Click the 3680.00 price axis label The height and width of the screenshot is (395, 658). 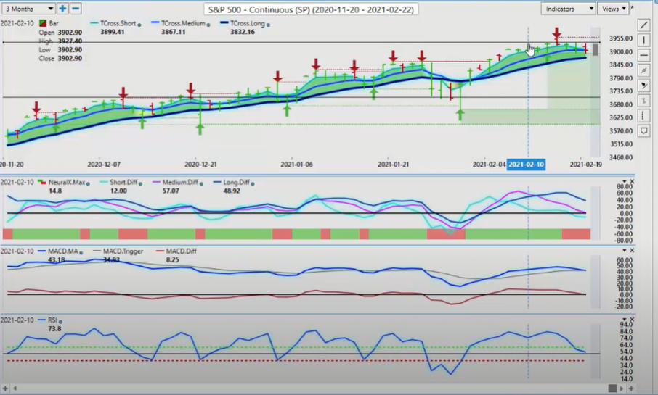click(621, 104)
